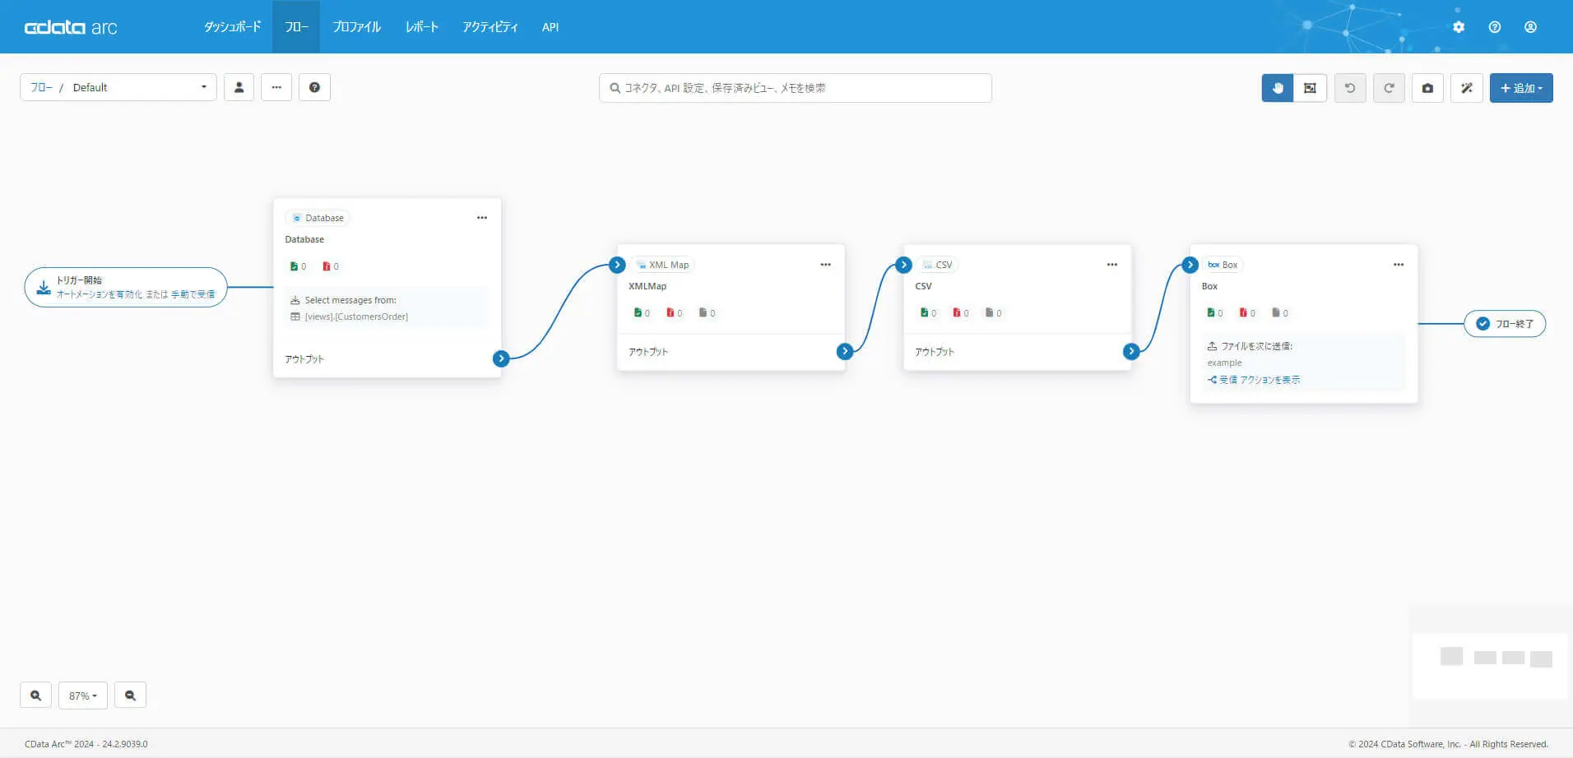Image resolution: width=1573 pixels, height=758 pixels.
Task: Switch to the アクティビティ tab
Action: [x=490, y=27]
